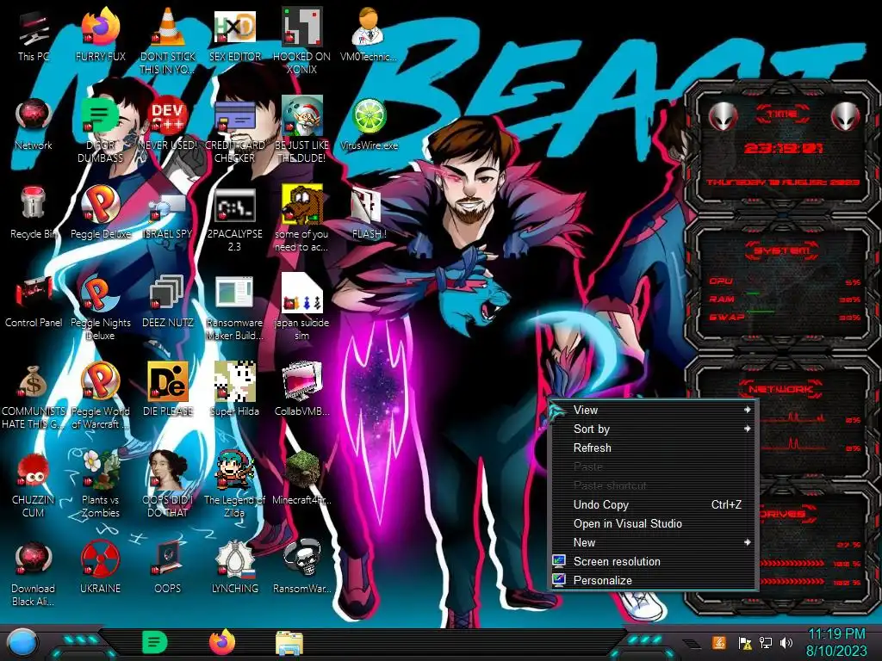Launch the DIE PLEASE shortcut
This screenshot has height=661, width=882.
click(x=168, y=389)
